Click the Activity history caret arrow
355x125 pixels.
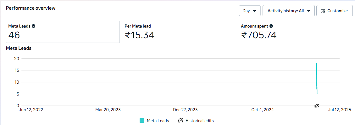click(x=308, y=11)
